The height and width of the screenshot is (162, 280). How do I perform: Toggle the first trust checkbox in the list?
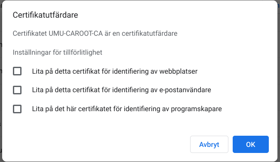17,71
